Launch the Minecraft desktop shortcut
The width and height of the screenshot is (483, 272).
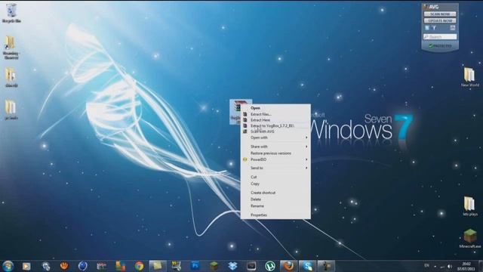point(469,239)
